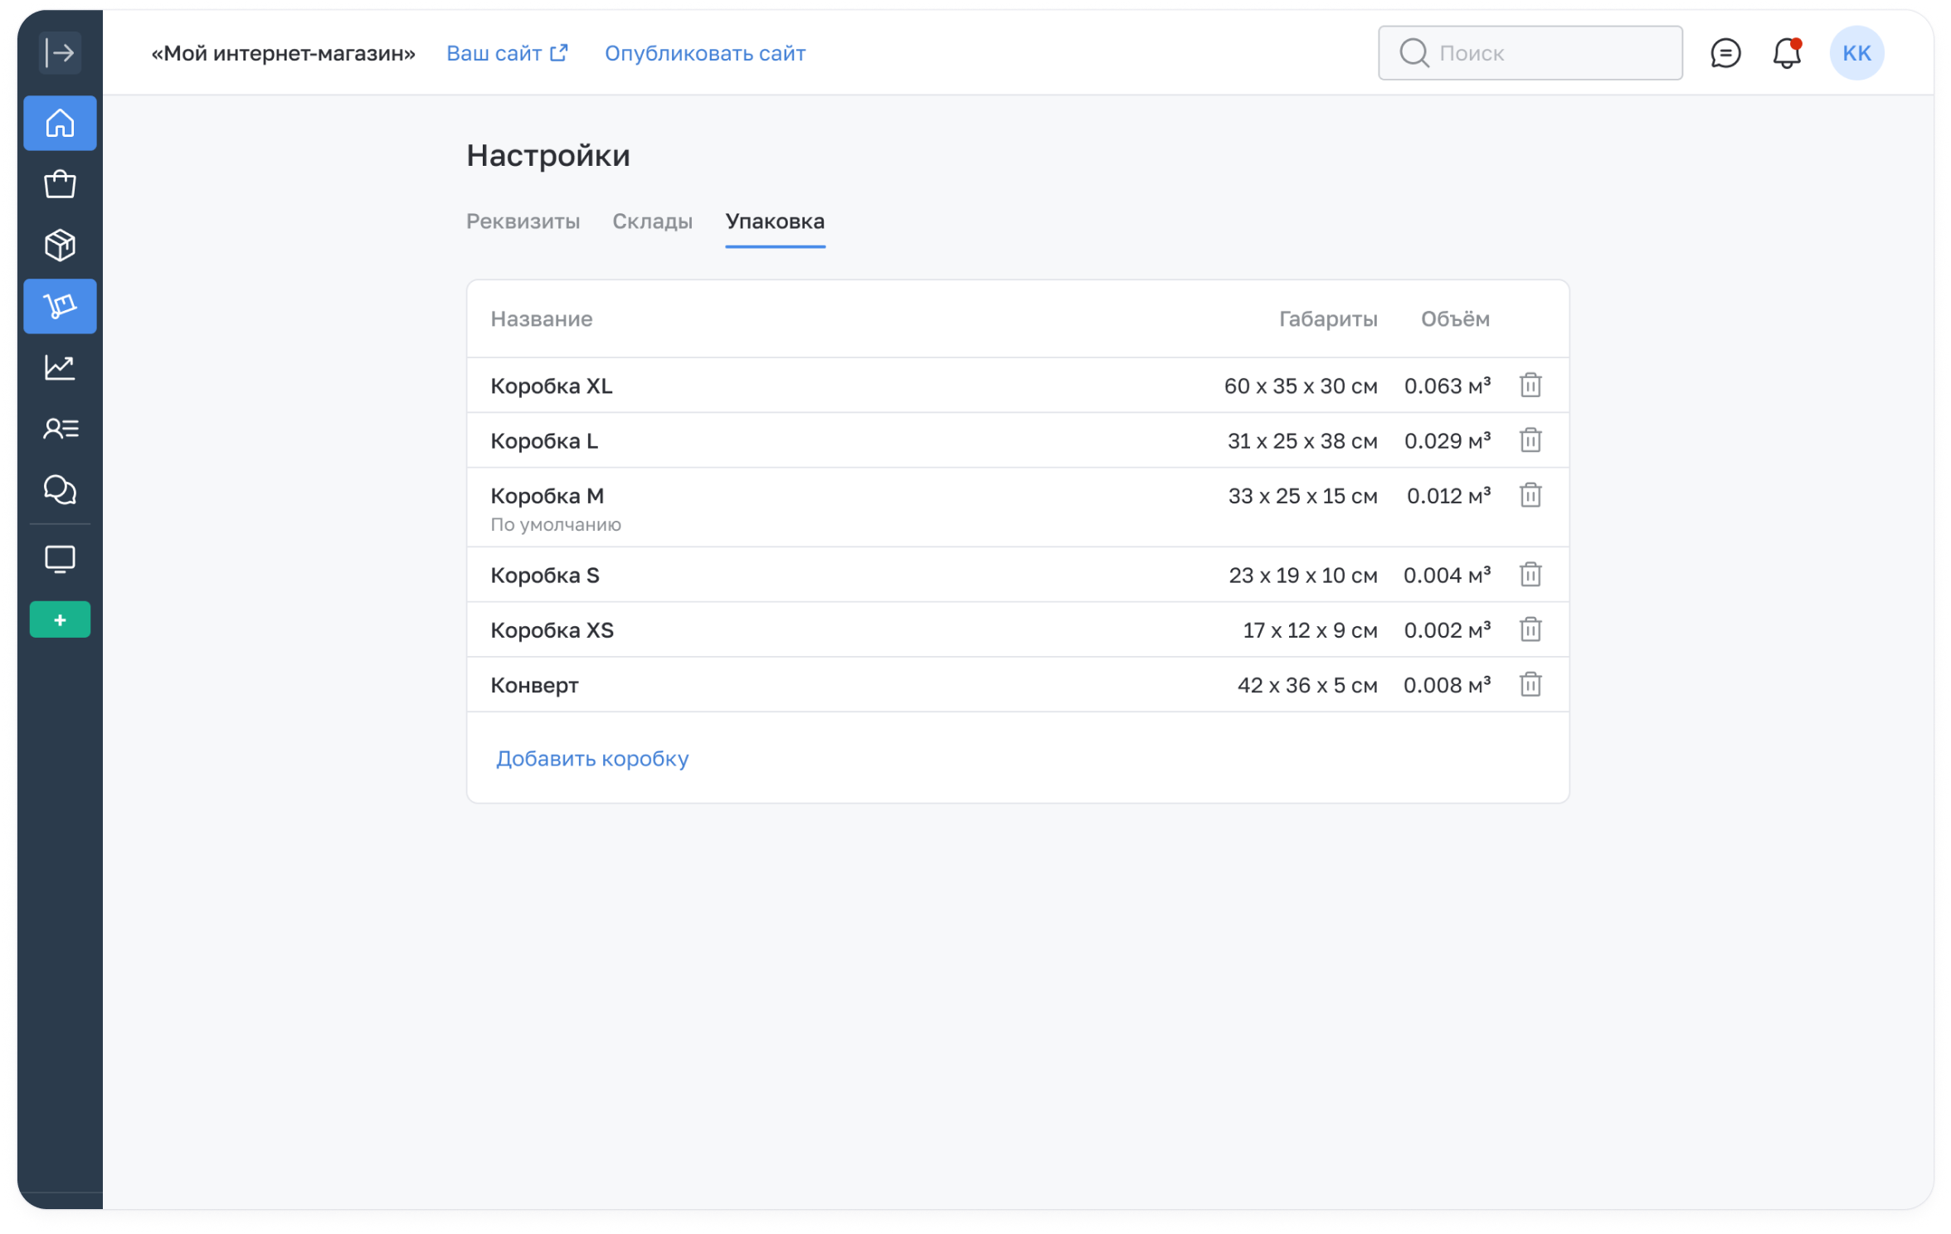Viewport: 1951px width, 1234px height.
Task: Click the Добавить коробку link
Action: 592,758
